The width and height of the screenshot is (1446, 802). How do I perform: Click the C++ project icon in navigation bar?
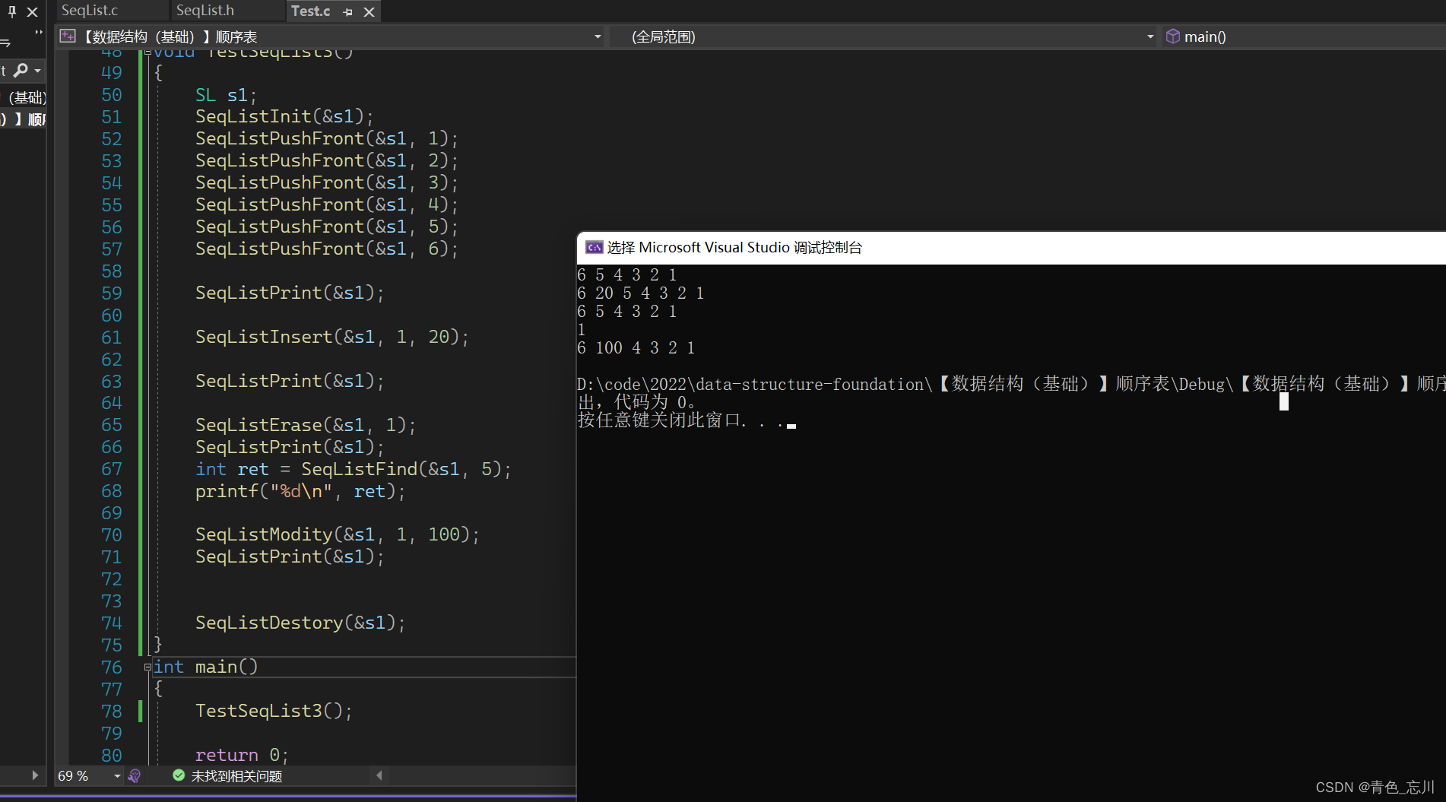(68, 36)
